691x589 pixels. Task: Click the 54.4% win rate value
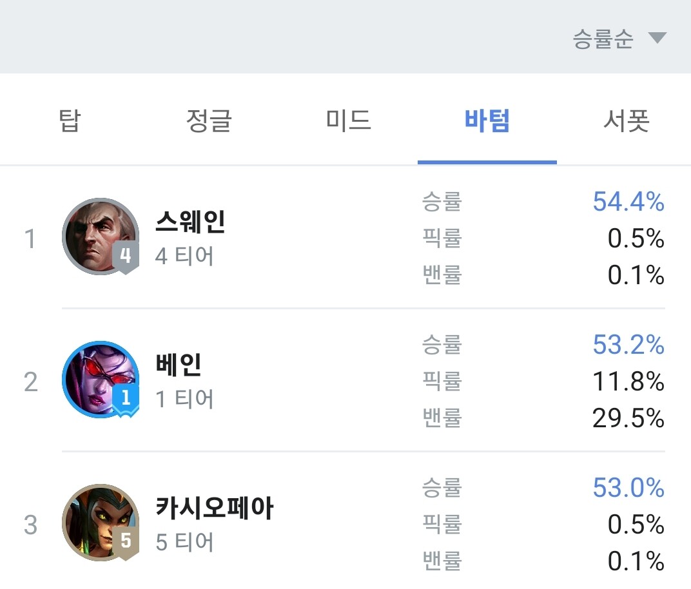point(628,202)
